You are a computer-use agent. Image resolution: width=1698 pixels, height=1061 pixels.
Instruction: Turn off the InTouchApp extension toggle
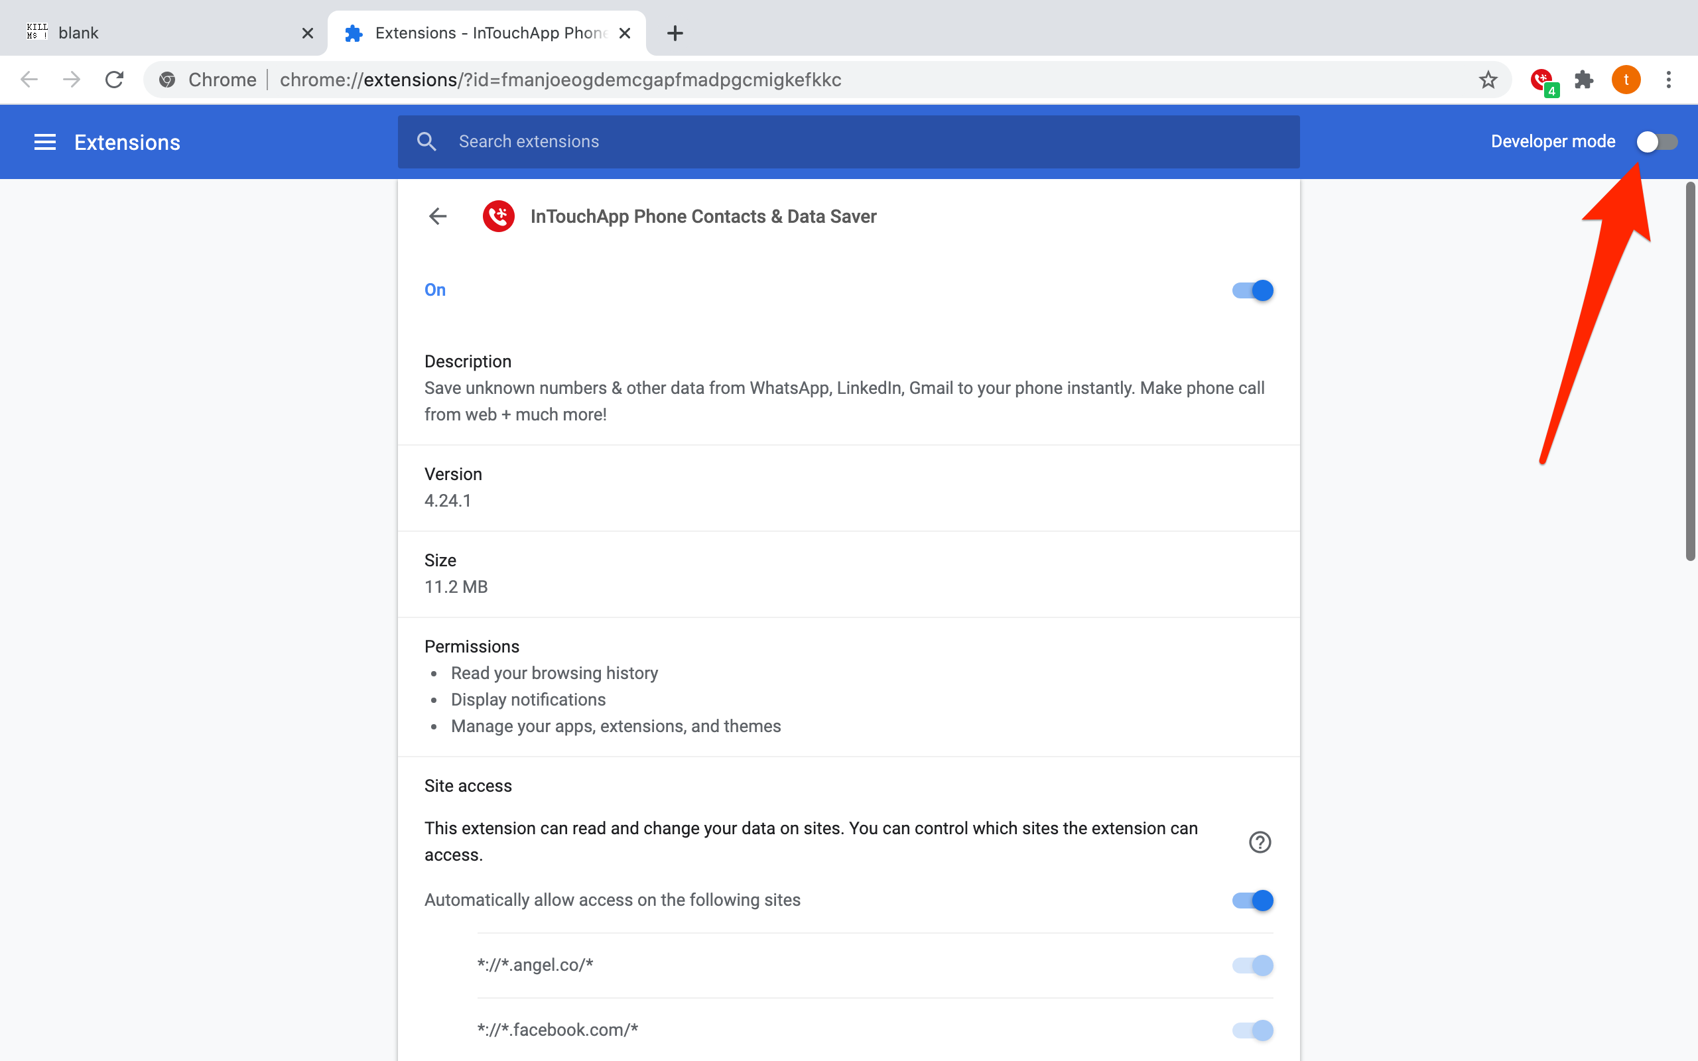pyautogui.click(x=1252, y=290)
